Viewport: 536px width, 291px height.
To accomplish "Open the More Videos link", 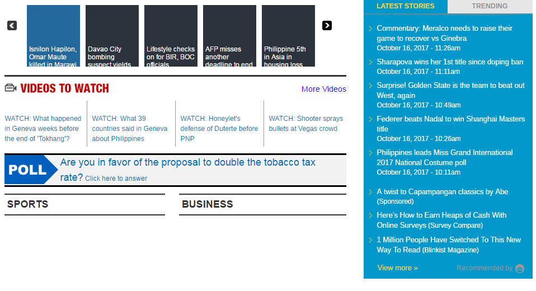I will 323,89.
